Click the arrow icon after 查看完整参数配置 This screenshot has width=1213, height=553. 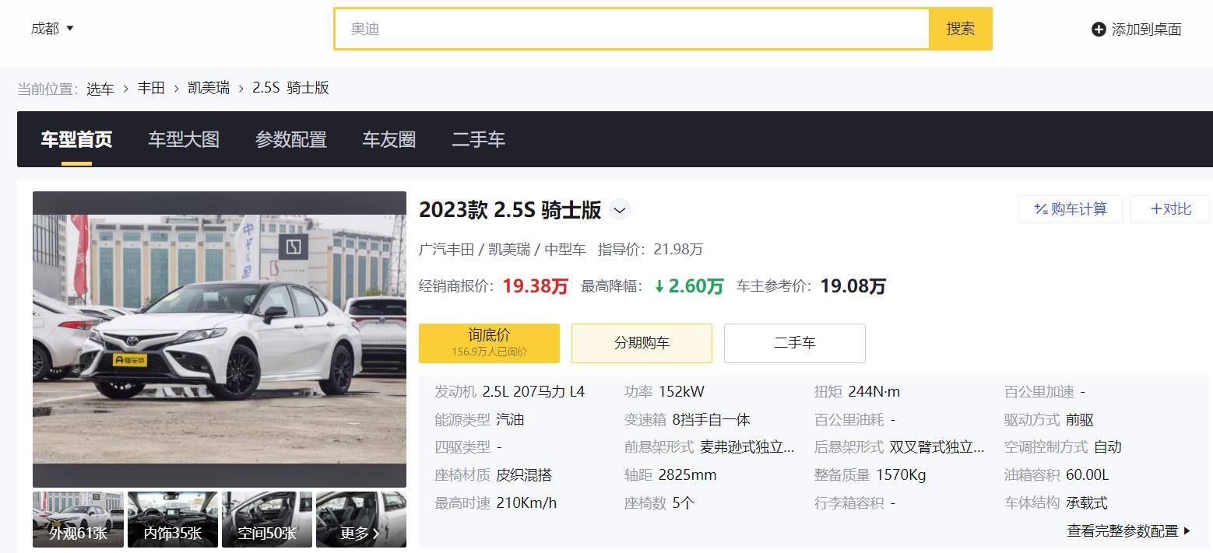pos(1187,531)
